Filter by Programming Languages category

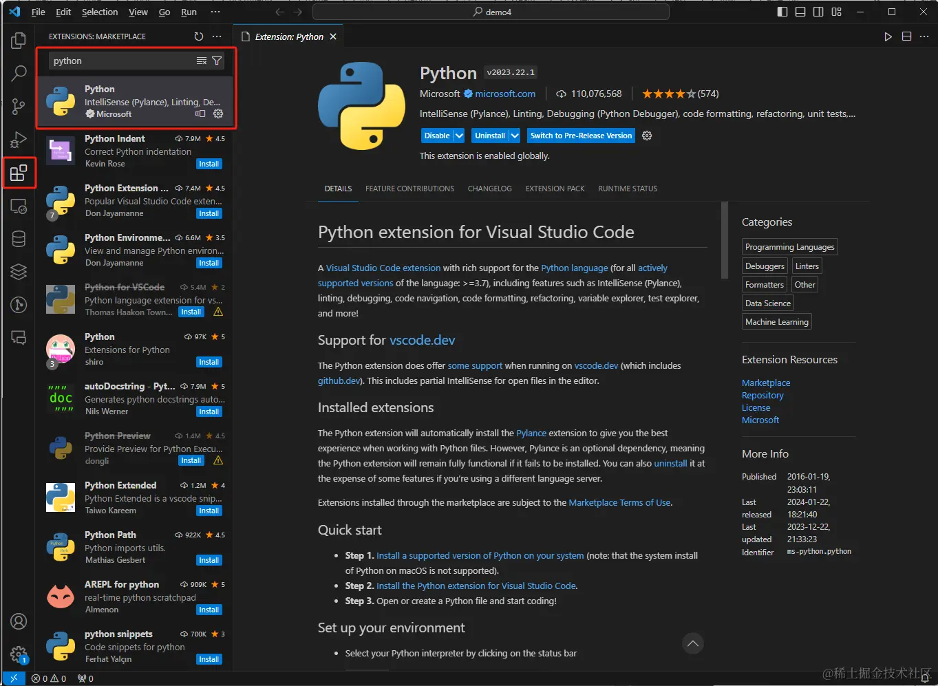790,247
